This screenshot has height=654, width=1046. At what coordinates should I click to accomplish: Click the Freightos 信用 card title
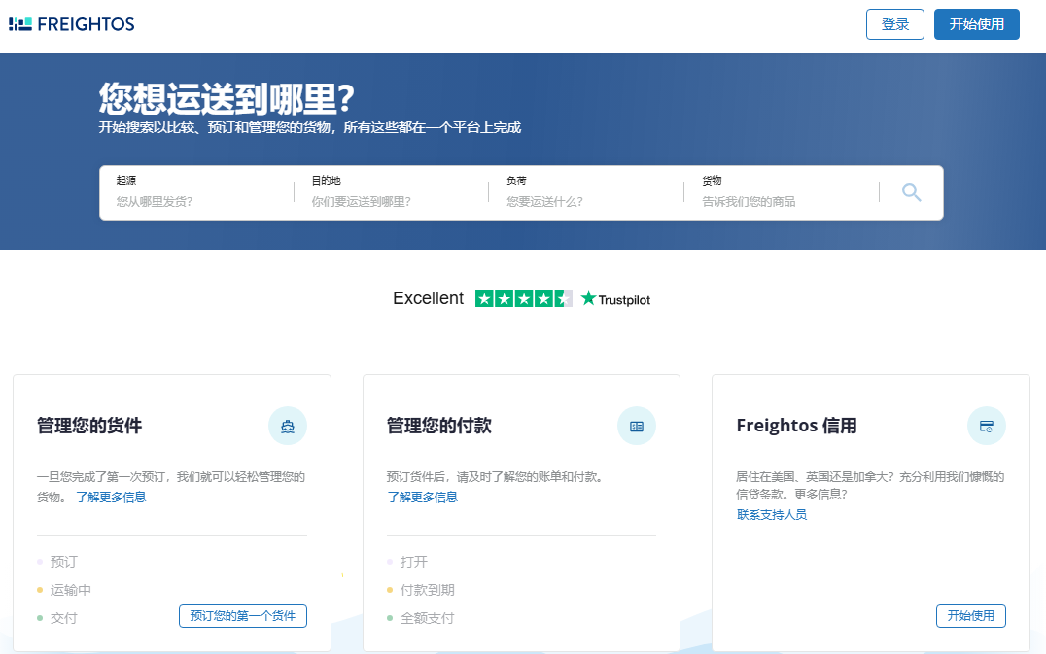pyautogui.click(x=796, y=426)
